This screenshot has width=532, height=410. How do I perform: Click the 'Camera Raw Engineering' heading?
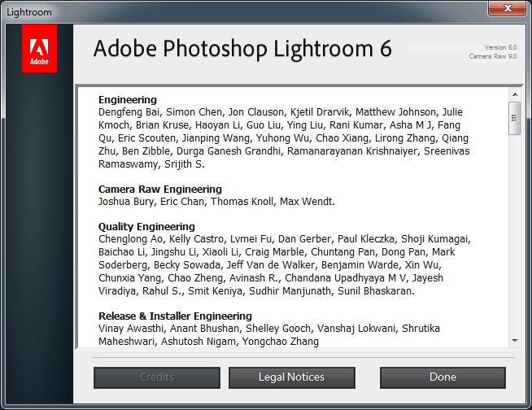coord(160,189)
